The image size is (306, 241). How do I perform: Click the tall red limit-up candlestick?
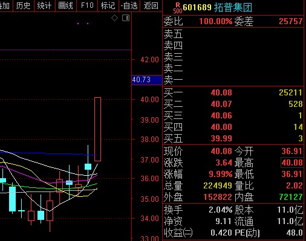pos(98,129)
